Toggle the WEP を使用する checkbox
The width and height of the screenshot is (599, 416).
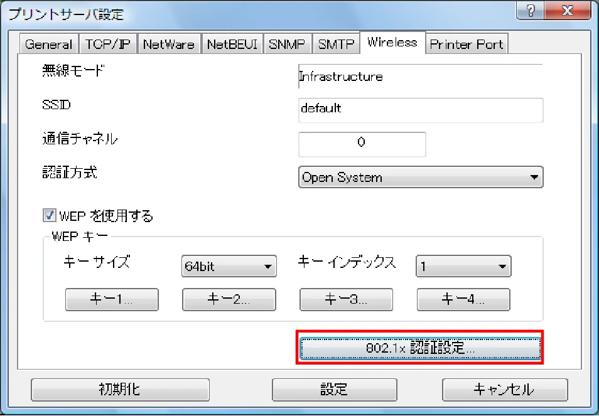click(x=49, y=215)
